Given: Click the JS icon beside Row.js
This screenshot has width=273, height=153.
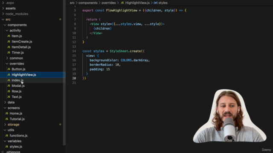Looking at the screenshot, I should coord(9,91).
